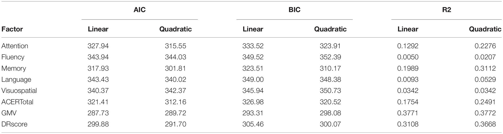Select the Memory row label
This screenshot has height=134, width=503.
pyautogui.click(x=14, y=68)
